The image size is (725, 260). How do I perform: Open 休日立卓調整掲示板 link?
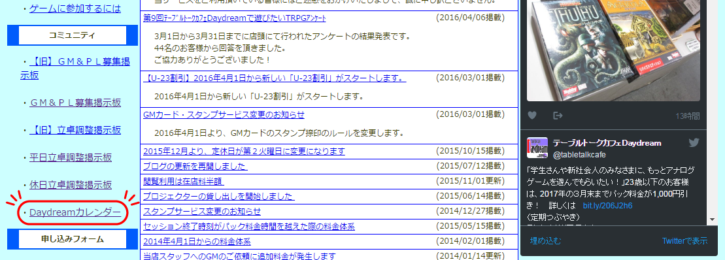tap(71, 185)
